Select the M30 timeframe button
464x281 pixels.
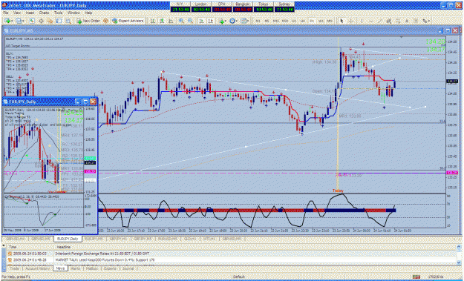[x=285, y=21]
